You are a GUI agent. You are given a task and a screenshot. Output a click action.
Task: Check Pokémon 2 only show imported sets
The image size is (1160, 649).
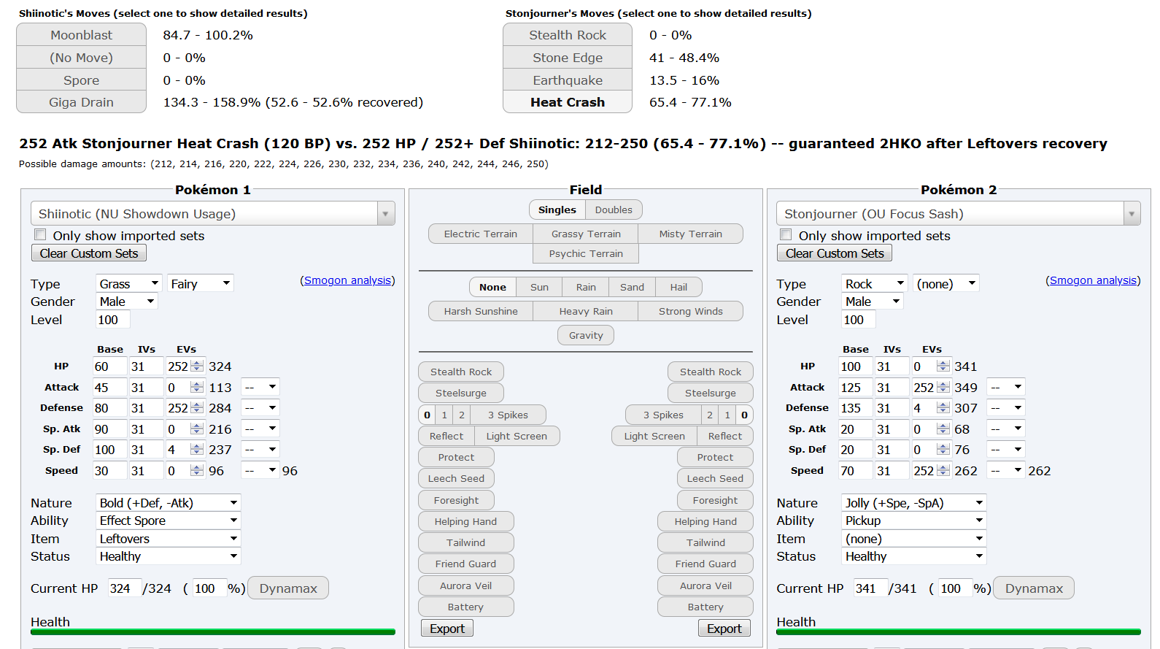786,234
